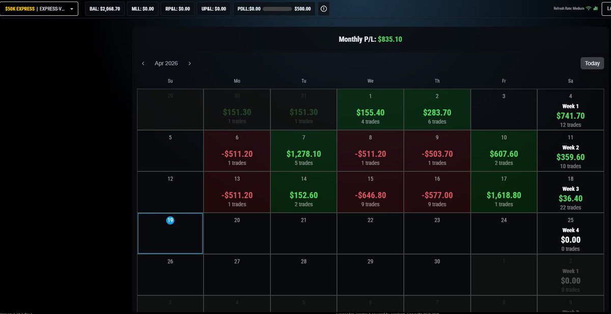Screen dimensions: 611x314
Task: Click the Fr column header
Action: tap(504, 81)
